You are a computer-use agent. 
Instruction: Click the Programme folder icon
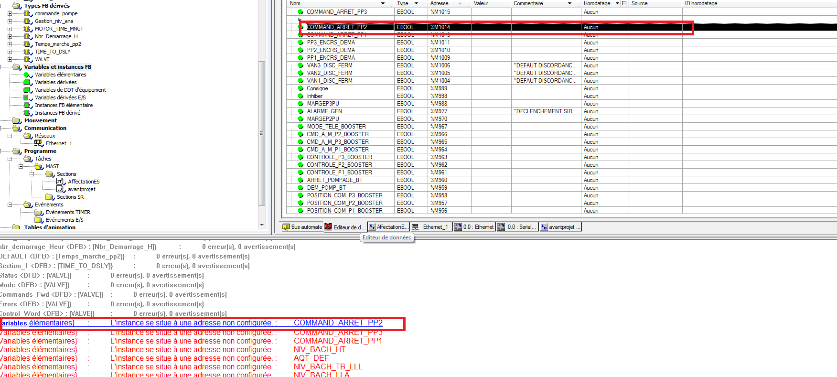coord(17,151)
